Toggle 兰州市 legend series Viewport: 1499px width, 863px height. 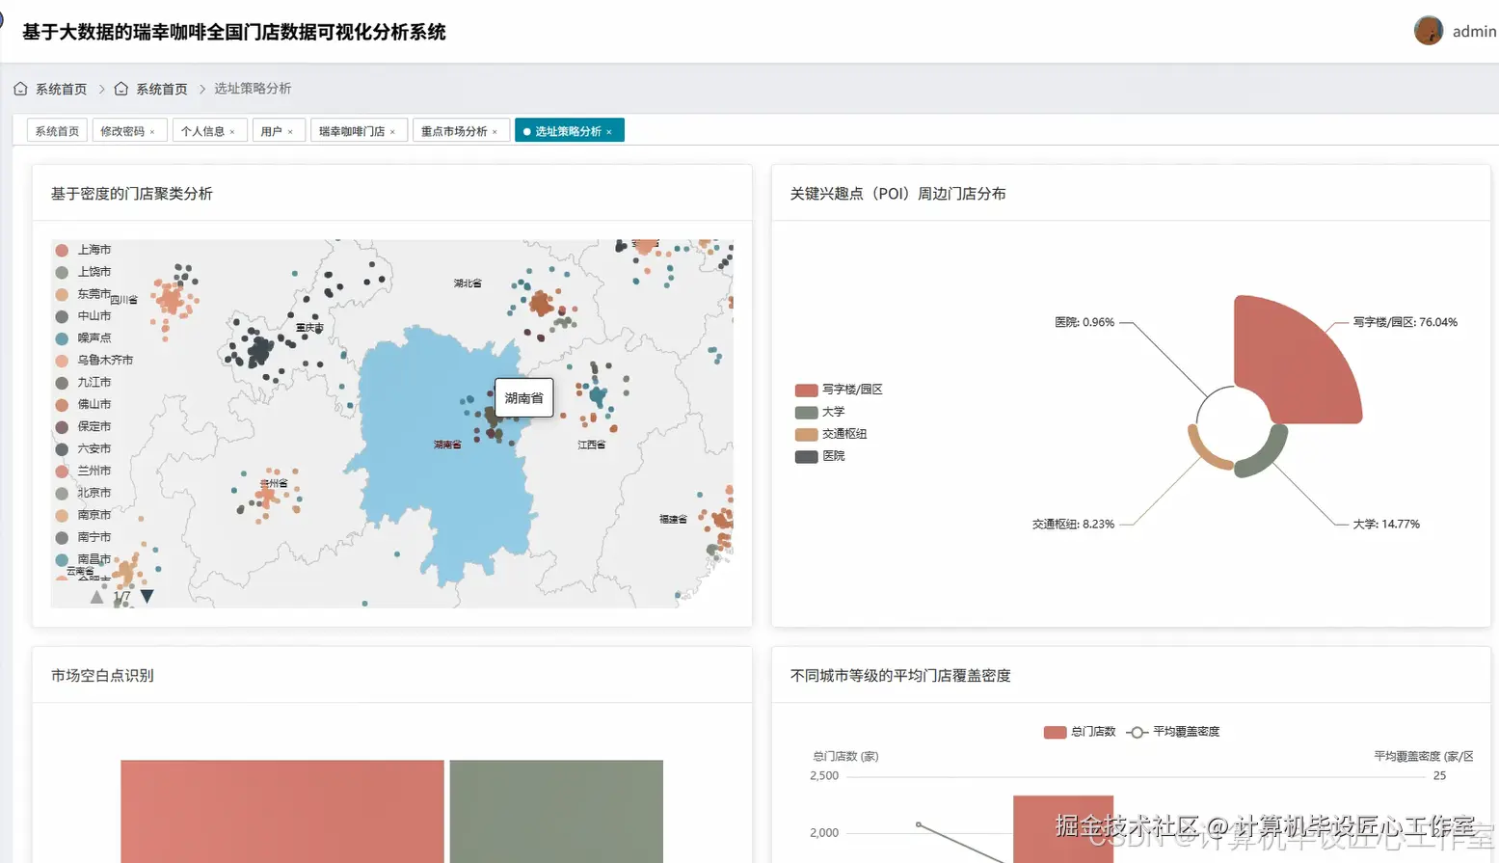84,472
